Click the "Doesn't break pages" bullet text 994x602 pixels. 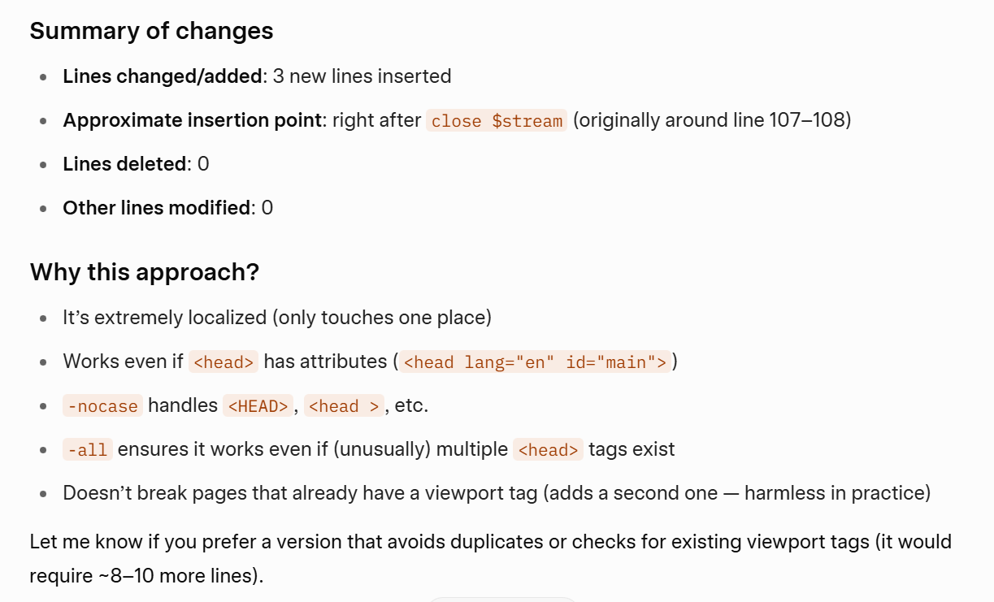click(x=496, y=493)
